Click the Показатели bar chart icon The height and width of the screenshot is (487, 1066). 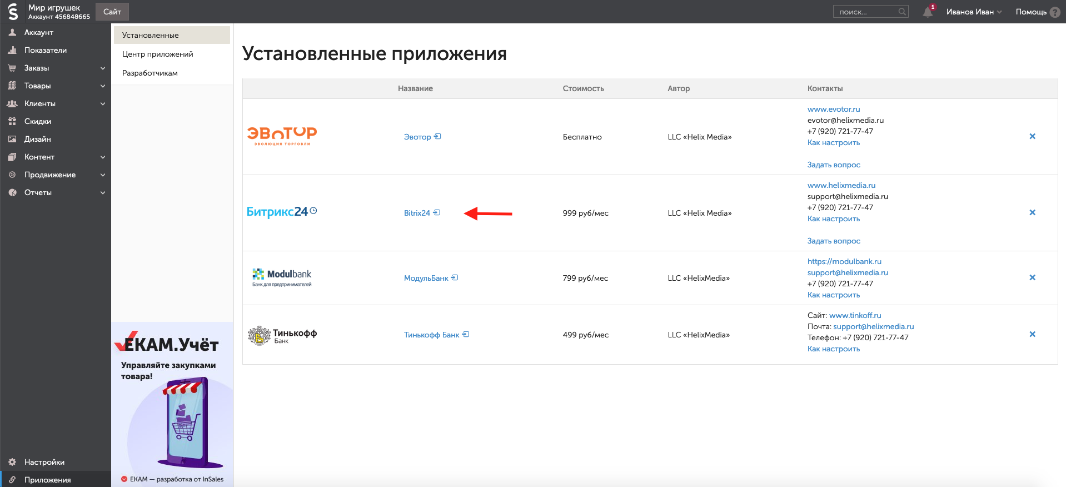[12, 50]
